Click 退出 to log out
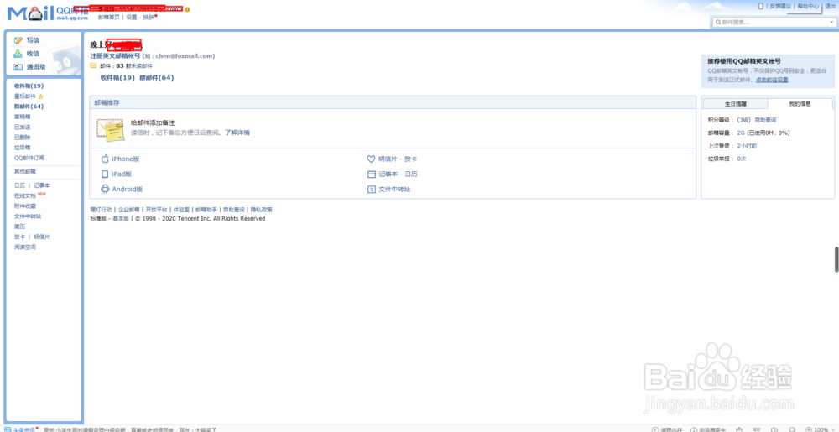The height and width of the screenshot is (432, 839). click(x=831, y=6)
